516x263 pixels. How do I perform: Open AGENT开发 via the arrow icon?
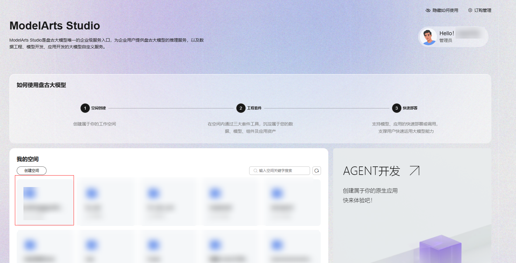[x=414, y=171]
